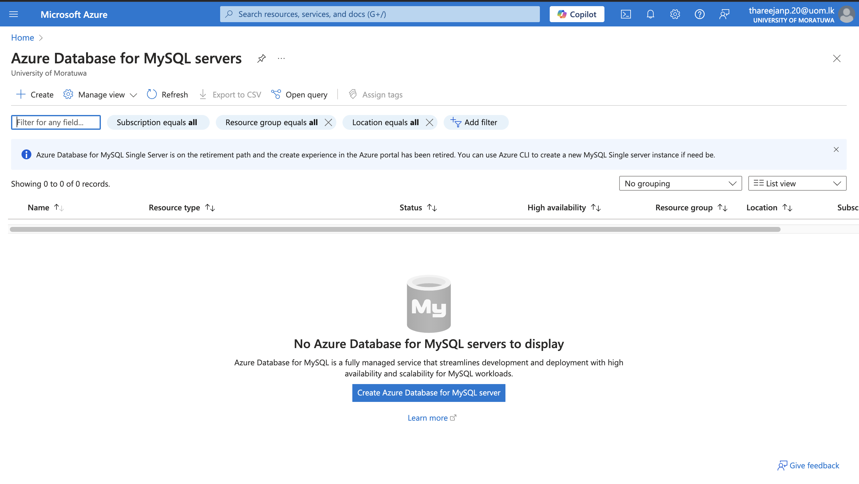The image size is (859, 484).
Task: Sort by the High availability column
Action: click(x=564, y=208)
